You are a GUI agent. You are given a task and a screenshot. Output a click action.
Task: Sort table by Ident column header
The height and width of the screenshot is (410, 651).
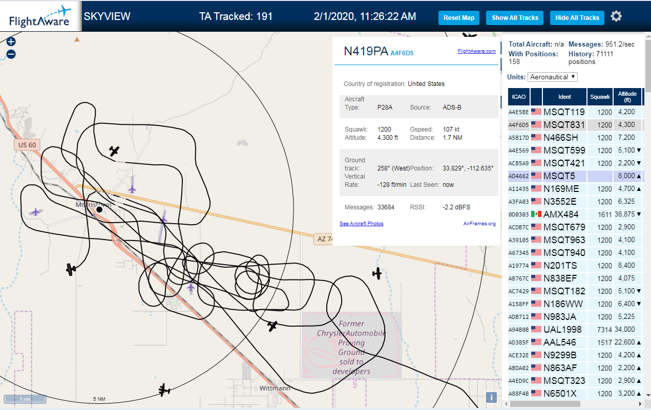[x=564, y=97]
